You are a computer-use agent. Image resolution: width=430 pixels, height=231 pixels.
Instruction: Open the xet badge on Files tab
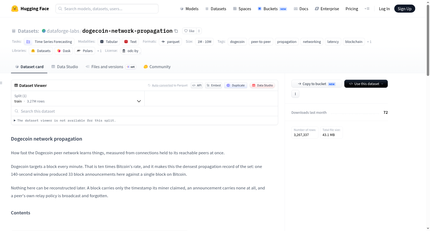click(x=131, y=67)
